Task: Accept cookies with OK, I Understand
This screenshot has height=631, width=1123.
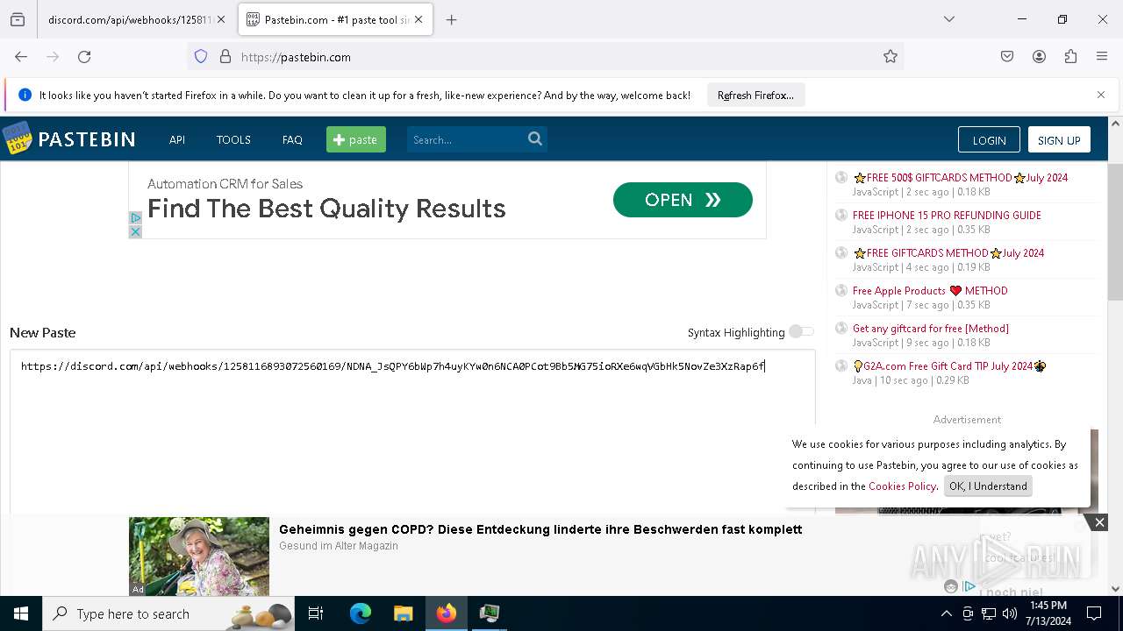Action: click(x=988, y=486)
